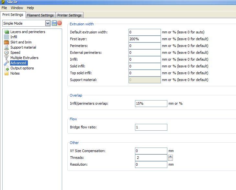The height and width of the screenshot is (190, 236).
Task: Click the Flow group heading
Action: (73, 119)
